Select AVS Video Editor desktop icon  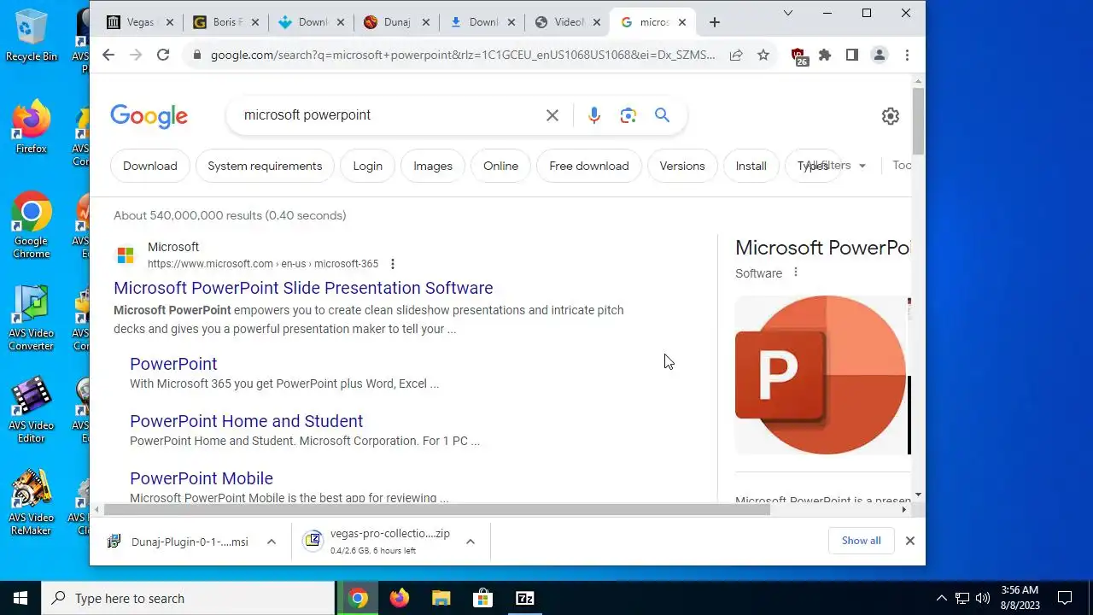tap(32, 411)
